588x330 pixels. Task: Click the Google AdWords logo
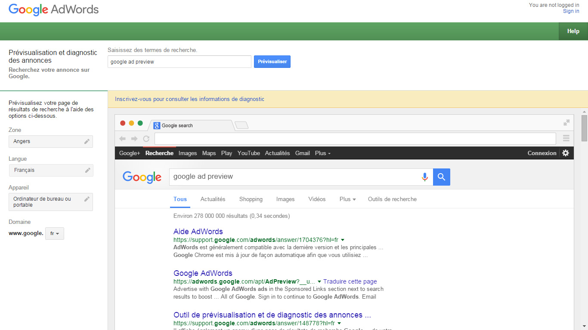(53, 9)
